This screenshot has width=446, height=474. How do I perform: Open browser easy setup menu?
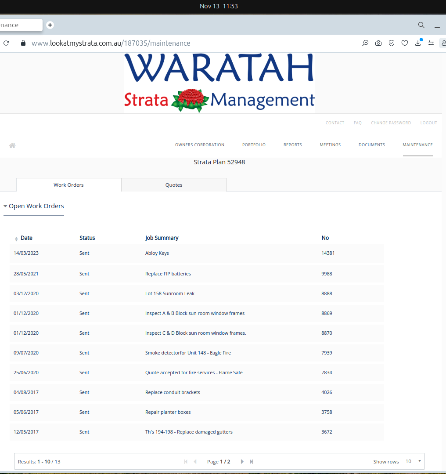(x=431, y=43)
